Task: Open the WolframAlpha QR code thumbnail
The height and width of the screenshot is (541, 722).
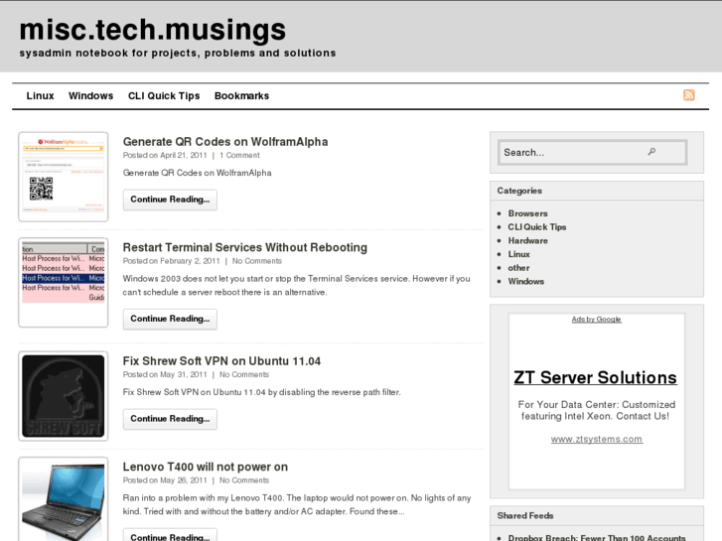Action: coord(64,177)
